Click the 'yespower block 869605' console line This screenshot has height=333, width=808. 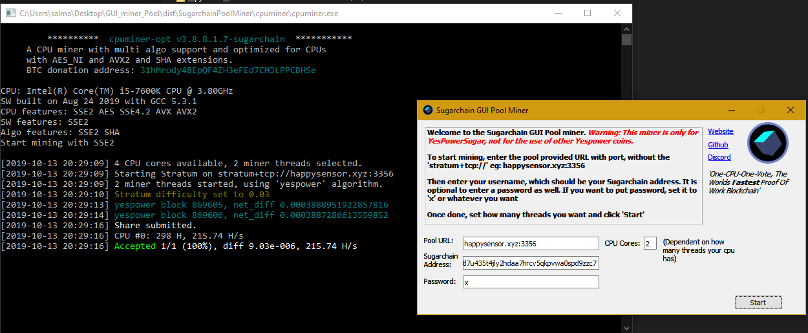tap(195, 205)
